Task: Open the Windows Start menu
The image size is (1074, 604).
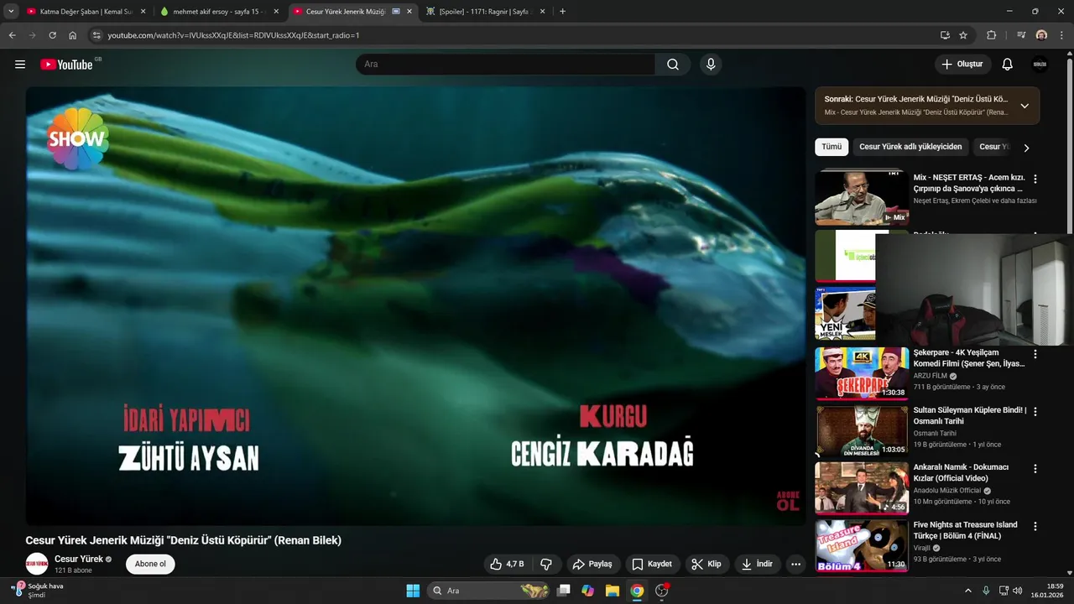Action: tap(413, 591)
